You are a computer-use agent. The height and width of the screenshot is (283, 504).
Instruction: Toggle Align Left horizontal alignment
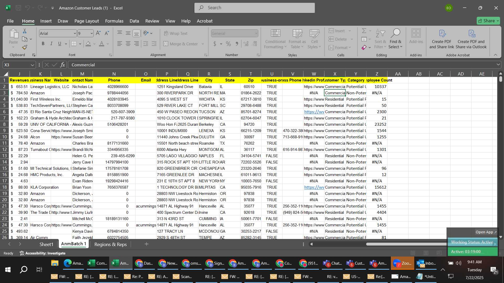(x=120, y=44)
